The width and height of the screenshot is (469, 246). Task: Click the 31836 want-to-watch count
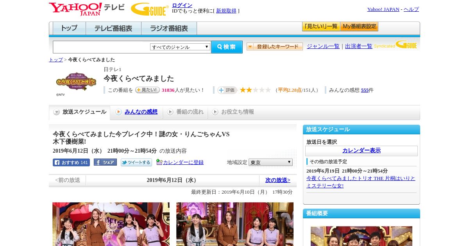click(x=168, y=90)
